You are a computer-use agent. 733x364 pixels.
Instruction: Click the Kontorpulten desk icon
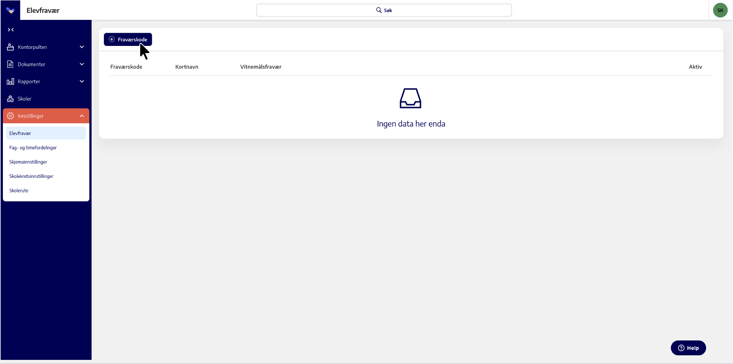click(x=11, y=47)
